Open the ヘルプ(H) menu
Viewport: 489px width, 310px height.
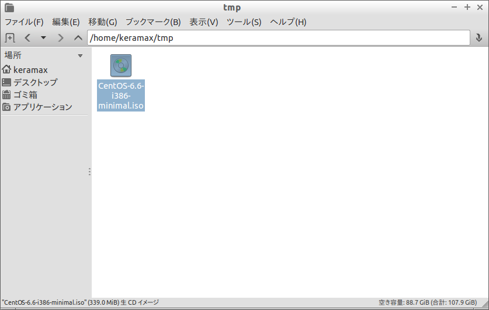(288, 22)
